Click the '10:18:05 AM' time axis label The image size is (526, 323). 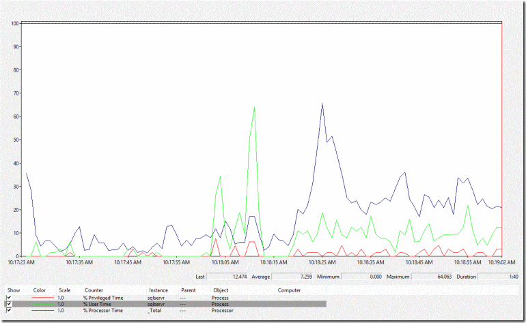tap(225, 262)
